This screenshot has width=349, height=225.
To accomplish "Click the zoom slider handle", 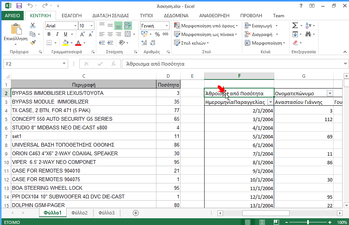I will 308,222.
